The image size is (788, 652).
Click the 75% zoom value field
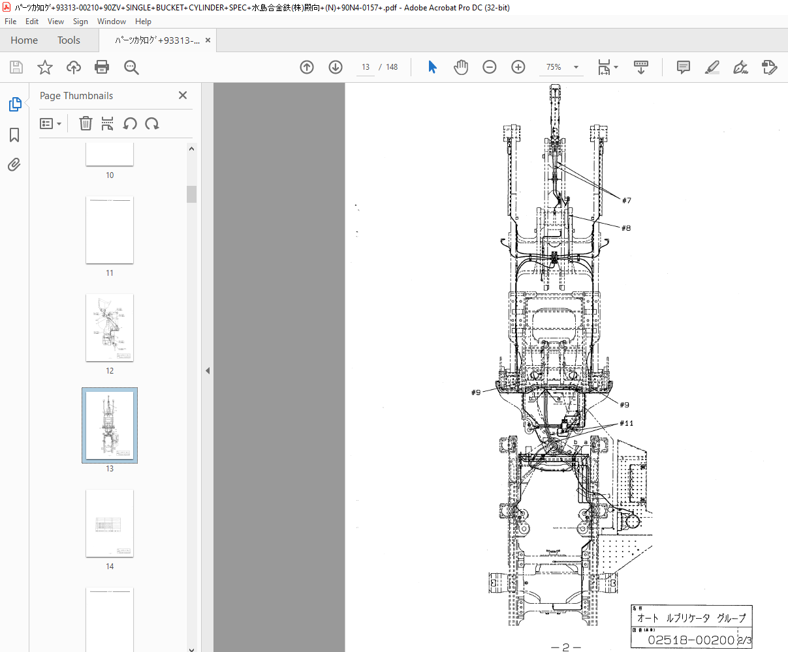[554, 67]
